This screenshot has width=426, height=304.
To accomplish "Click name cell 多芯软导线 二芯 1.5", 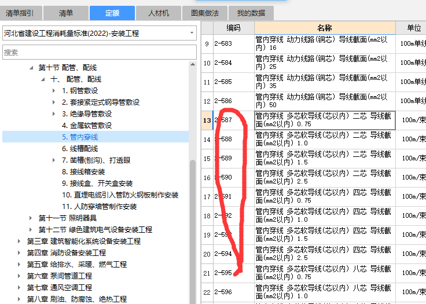I will [x=325, y=158].
